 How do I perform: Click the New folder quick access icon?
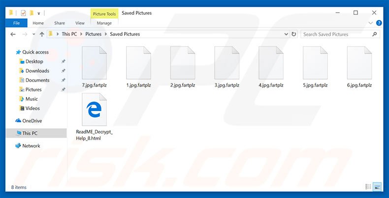32,13
